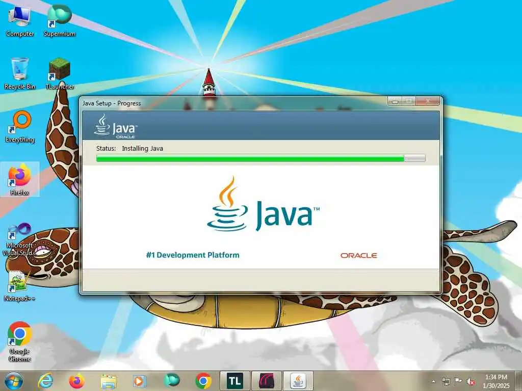
Task: Open Supermium from the taskbar
Action: (x=172, y=381)
